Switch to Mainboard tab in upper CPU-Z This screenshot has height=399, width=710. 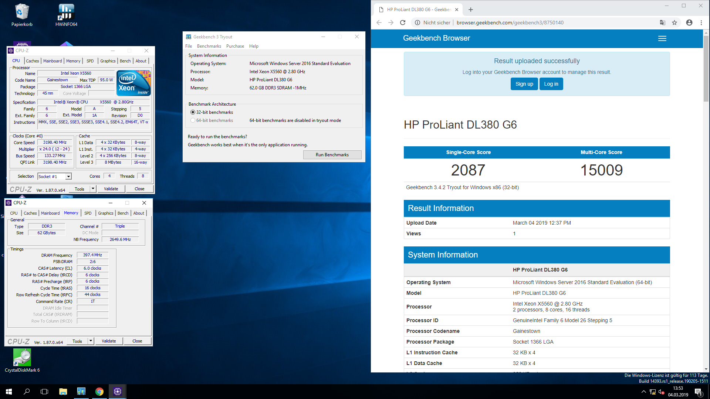tap(53, 61)
